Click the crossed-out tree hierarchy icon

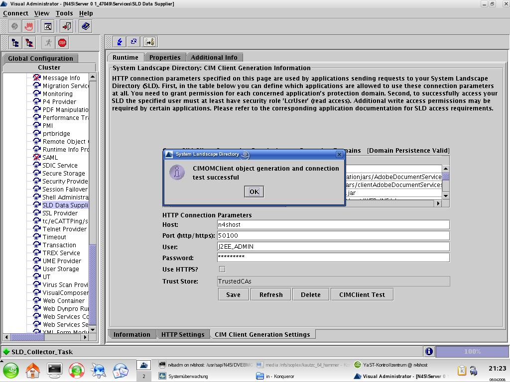[29, 43]
